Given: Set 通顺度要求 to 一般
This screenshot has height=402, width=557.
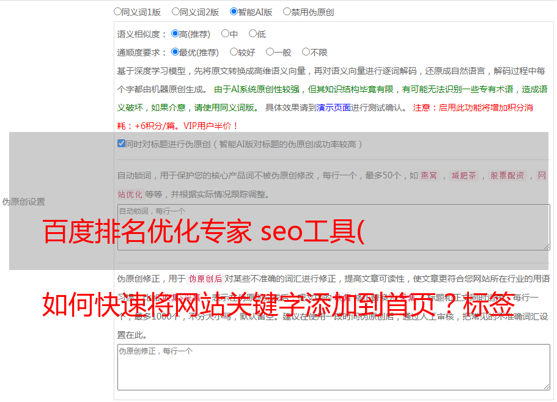Looking at the screenshot, I should (270, 52).
